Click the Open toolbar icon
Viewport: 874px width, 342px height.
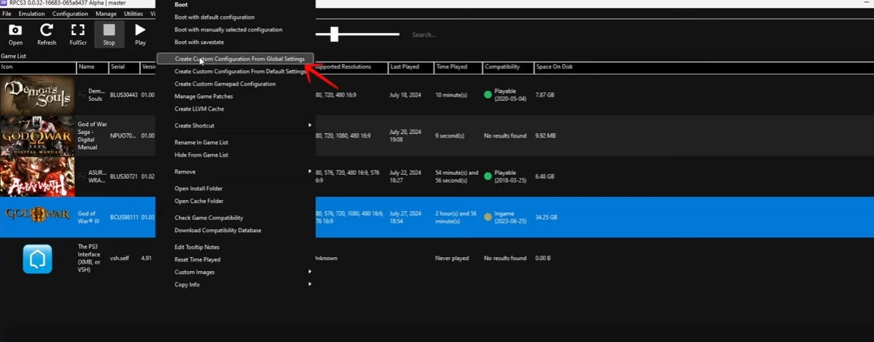tap(15, 34)
